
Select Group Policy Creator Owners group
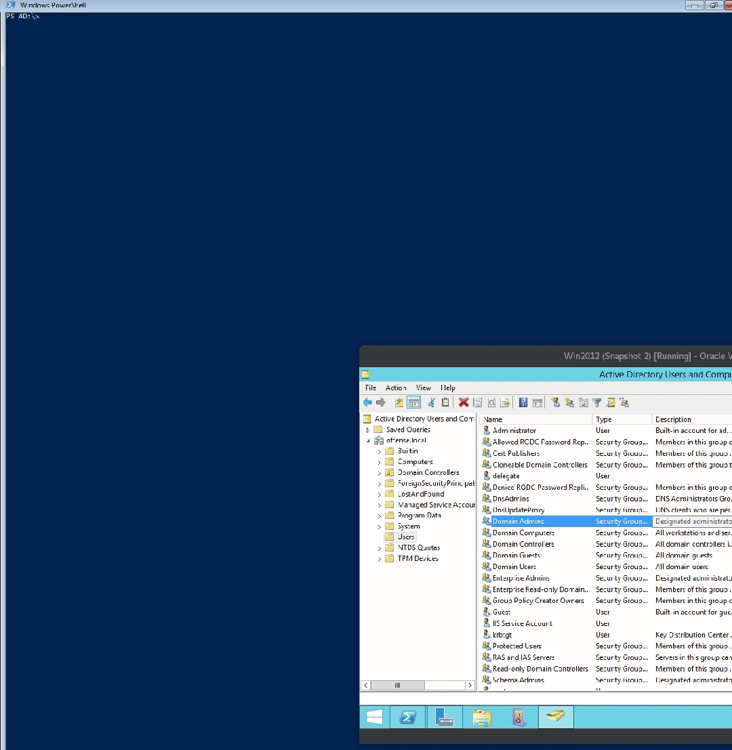point(538,601)
